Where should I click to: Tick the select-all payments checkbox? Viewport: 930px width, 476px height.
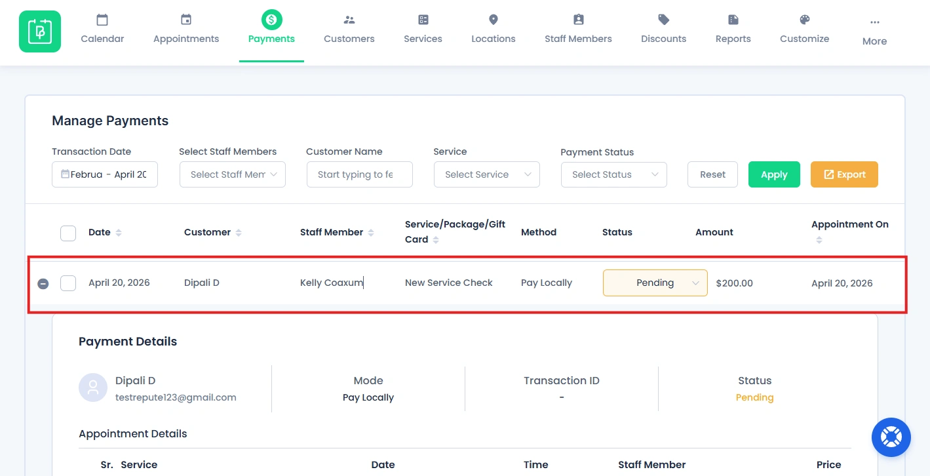pos(68,233)
